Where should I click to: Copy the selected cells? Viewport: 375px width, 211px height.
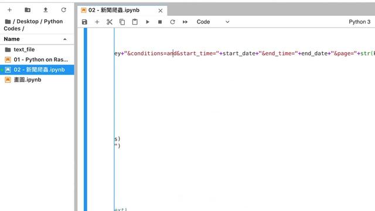(x=122, y=22)
